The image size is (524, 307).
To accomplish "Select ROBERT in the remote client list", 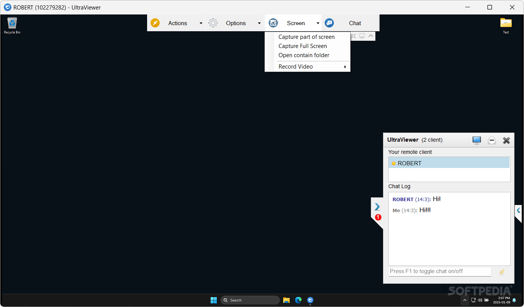I will (x=410, y=163).
